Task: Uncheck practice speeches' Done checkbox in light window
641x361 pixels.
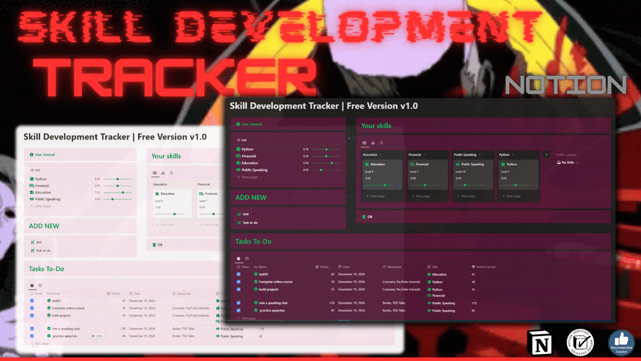Action: click(32, 336)
